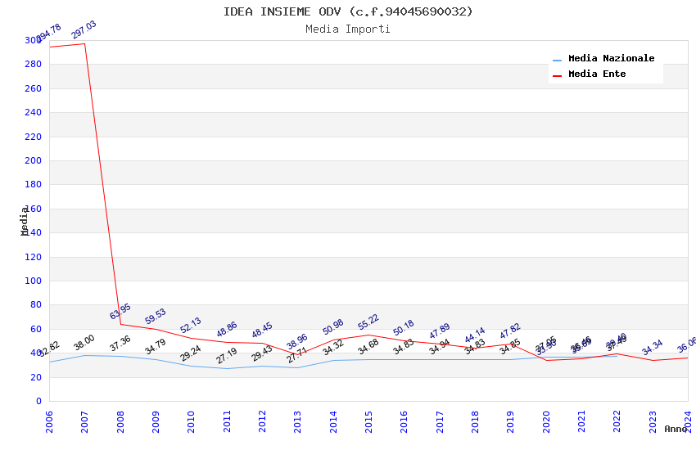Click the 29.24 national average label
Viewport: 696px width, 450px height.
click(x=191, y=353)
